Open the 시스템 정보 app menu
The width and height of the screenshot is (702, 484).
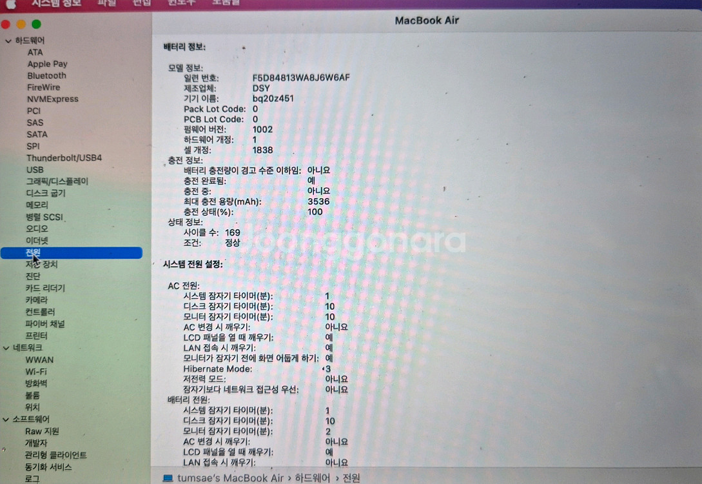[57, 3]
